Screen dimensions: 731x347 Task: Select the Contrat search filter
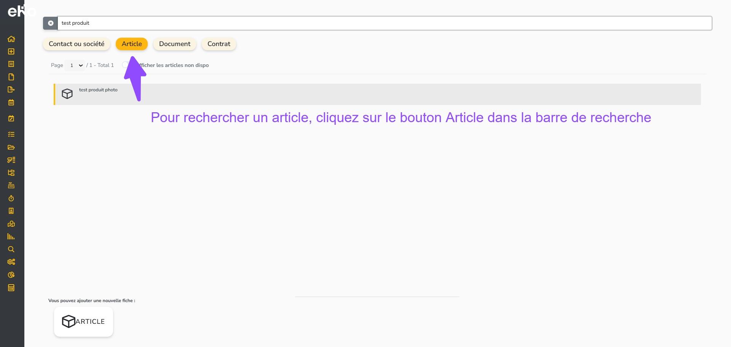coord(219,44)
